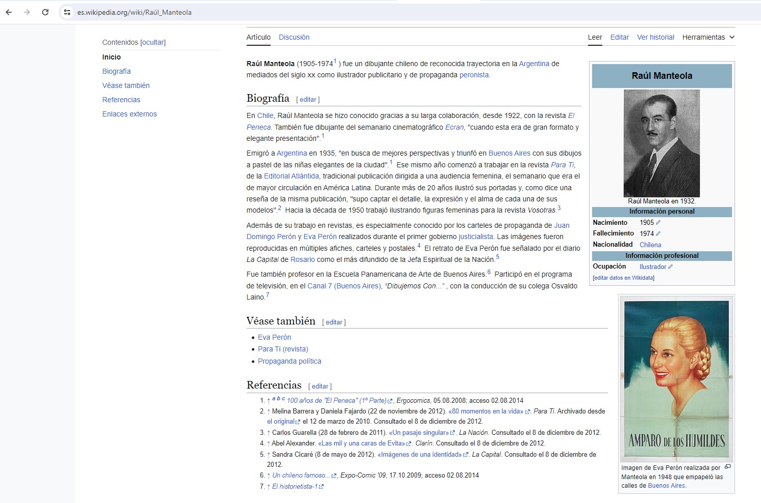
Task: Open the Editorial Atlántida link
Action: tap(291, 176)
